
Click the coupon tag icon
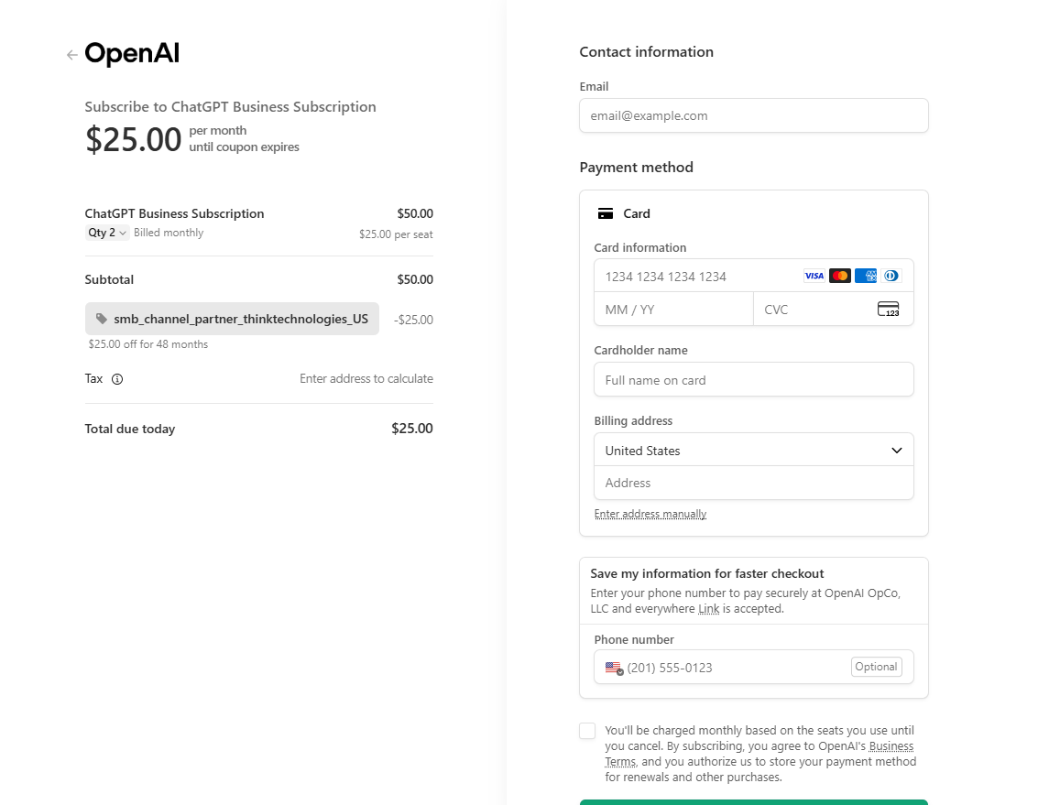[x=101, y=319]
